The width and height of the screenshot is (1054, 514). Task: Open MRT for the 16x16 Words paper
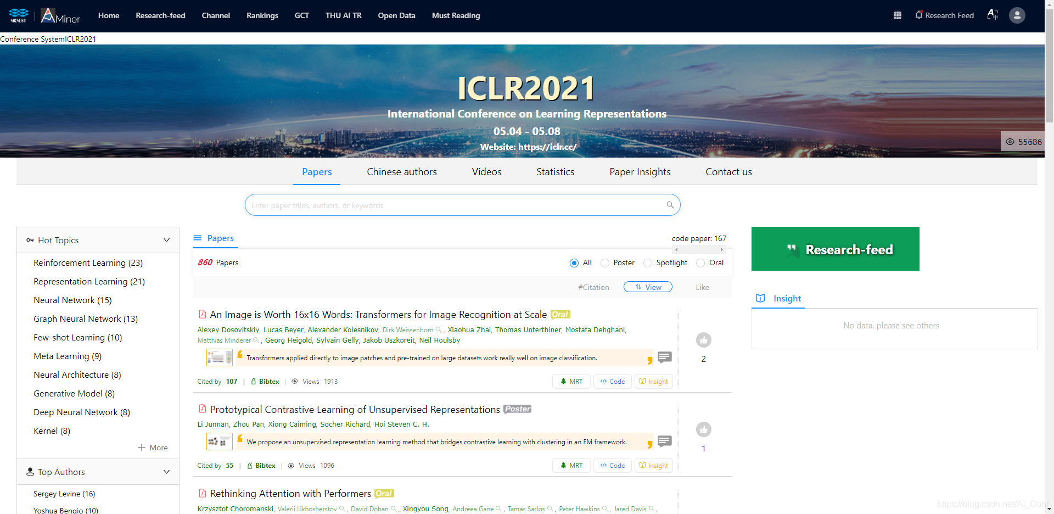tap(571, 381)
